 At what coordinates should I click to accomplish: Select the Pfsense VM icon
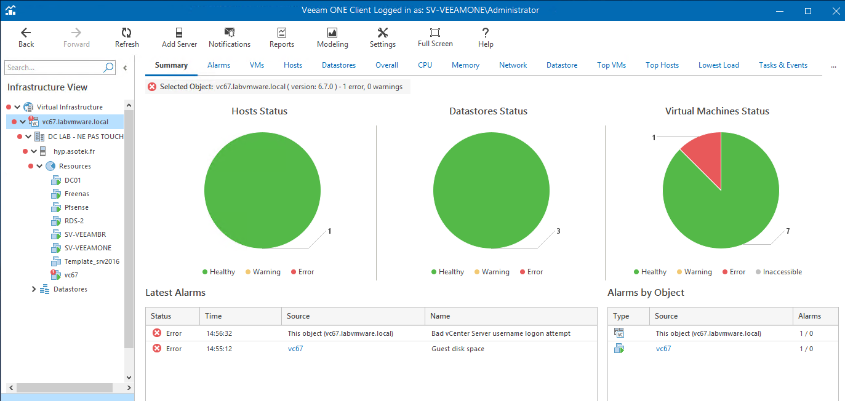(x=55, y=207)
